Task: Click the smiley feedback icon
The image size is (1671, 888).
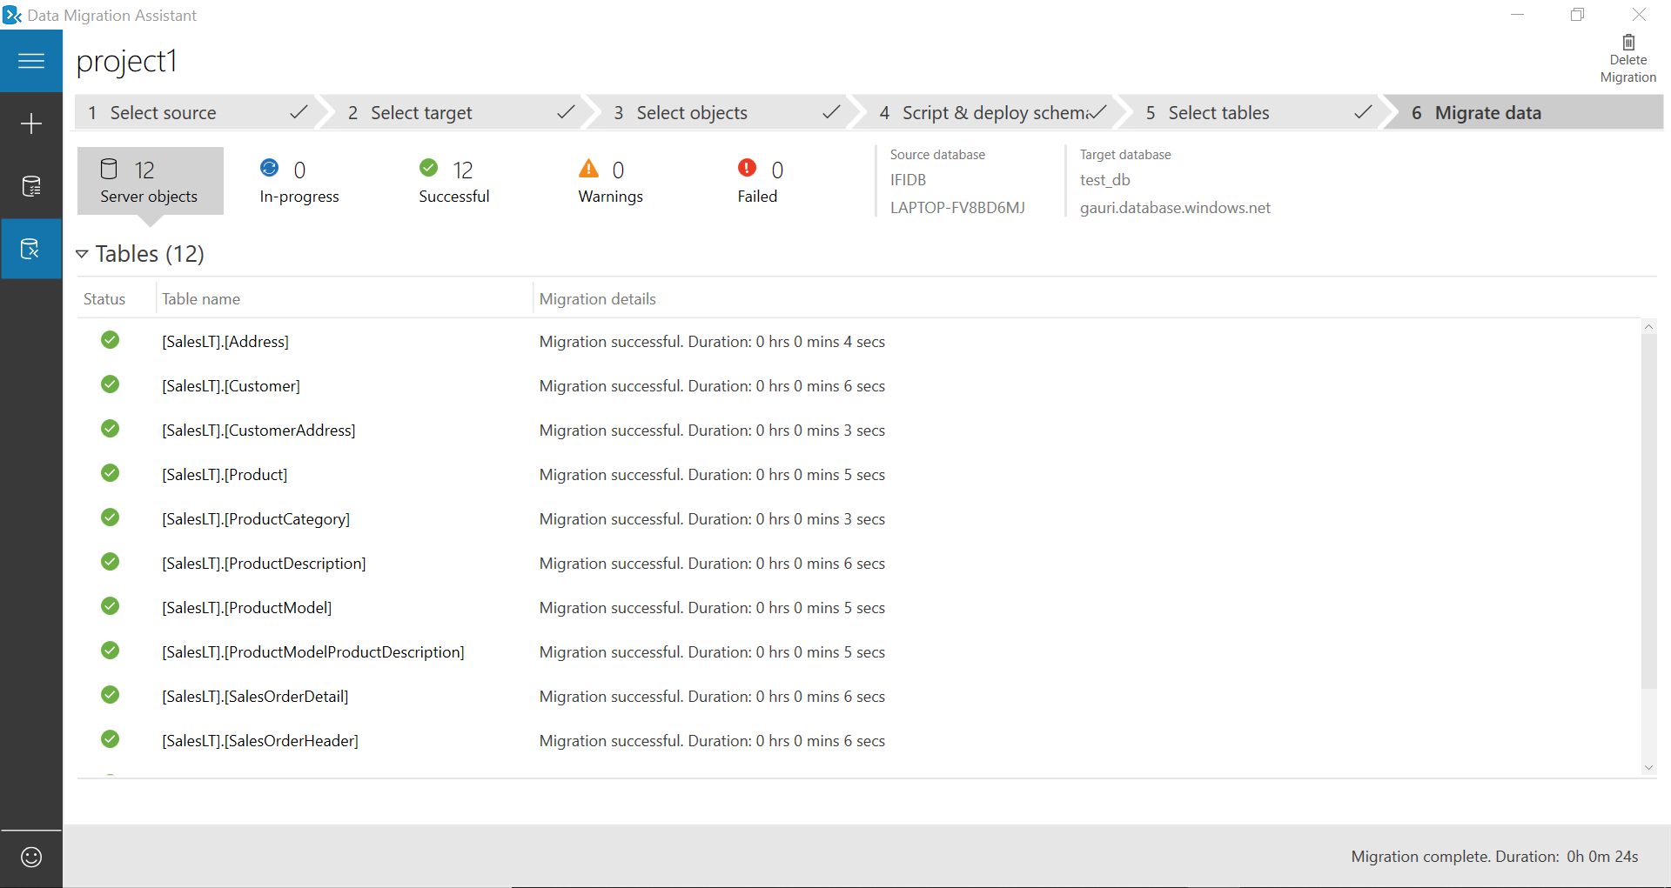Action: click(31, 857)
